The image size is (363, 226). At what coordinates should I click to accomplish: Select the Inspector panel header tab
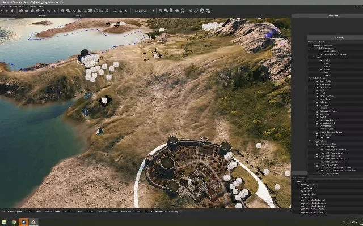334,16
